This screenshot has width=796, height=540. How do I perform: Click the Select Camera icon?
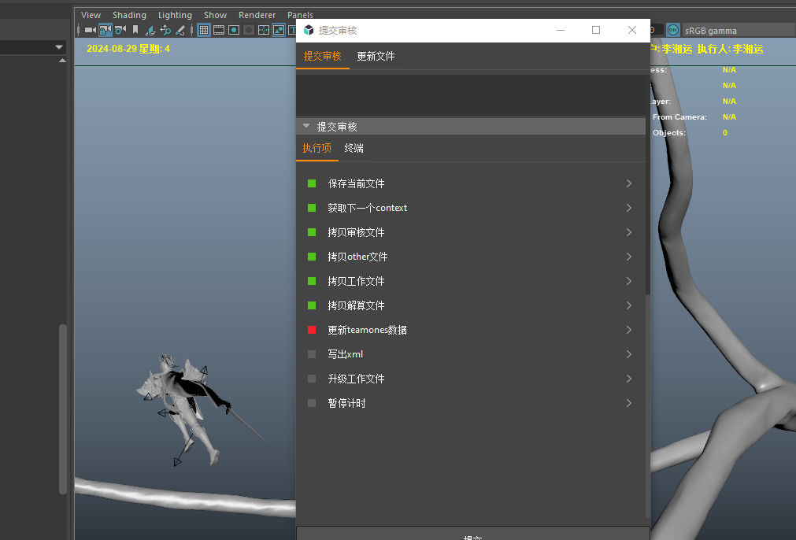point(90,30)
